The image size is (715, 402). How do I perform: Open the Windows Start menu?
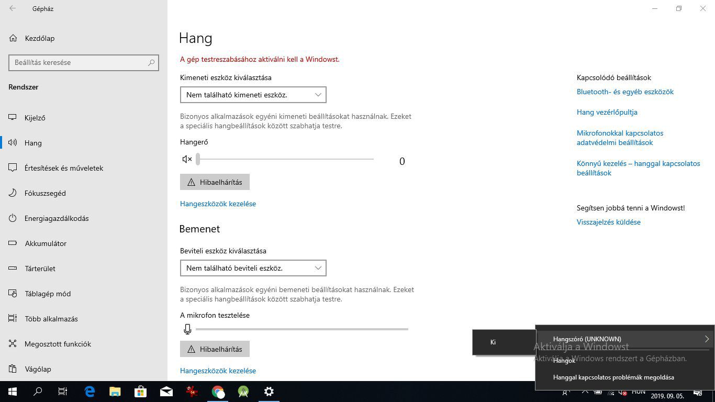13,392
